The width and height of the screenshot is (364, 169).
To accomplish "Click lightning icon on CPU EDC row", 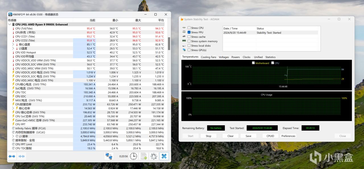I will click(x=13, y=96).
